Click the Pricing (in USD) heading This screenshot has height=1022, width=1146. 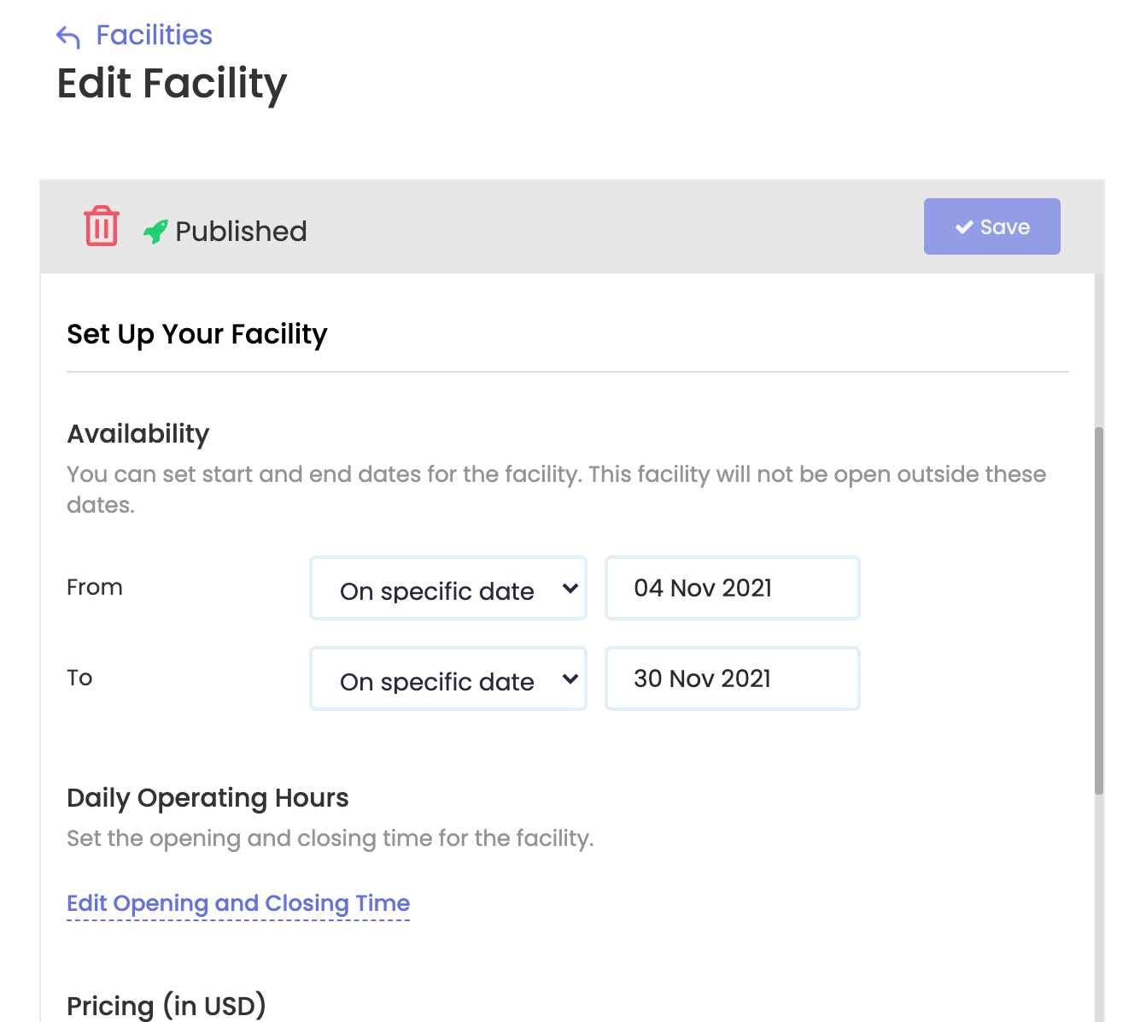167,1006
